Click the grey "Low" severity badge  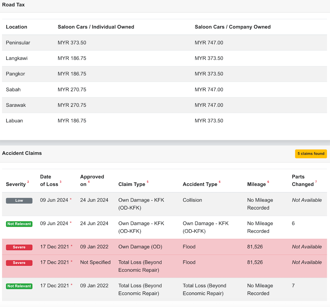point(19,201)
